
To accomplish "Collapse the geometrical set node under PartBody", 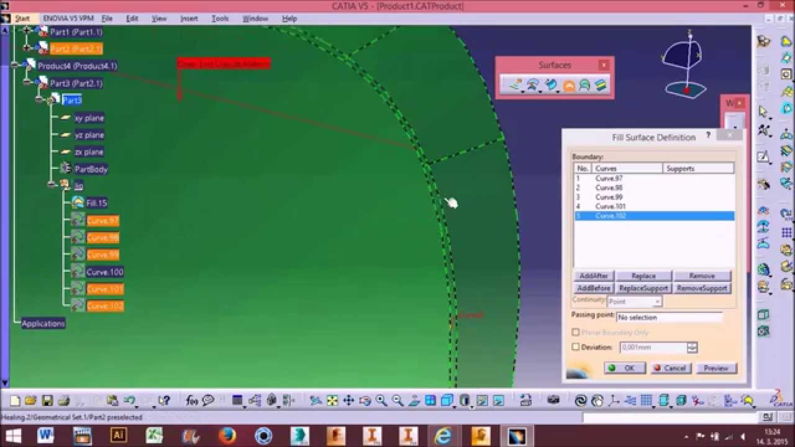I will 52,184.
